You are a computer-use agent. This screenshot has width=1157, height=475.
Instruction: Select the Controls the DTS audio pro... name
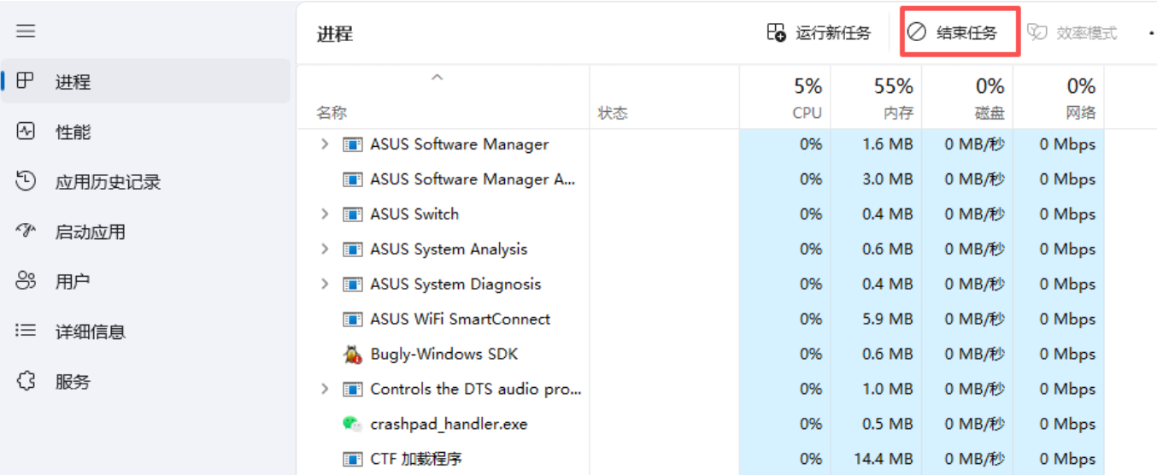[476, 390]
